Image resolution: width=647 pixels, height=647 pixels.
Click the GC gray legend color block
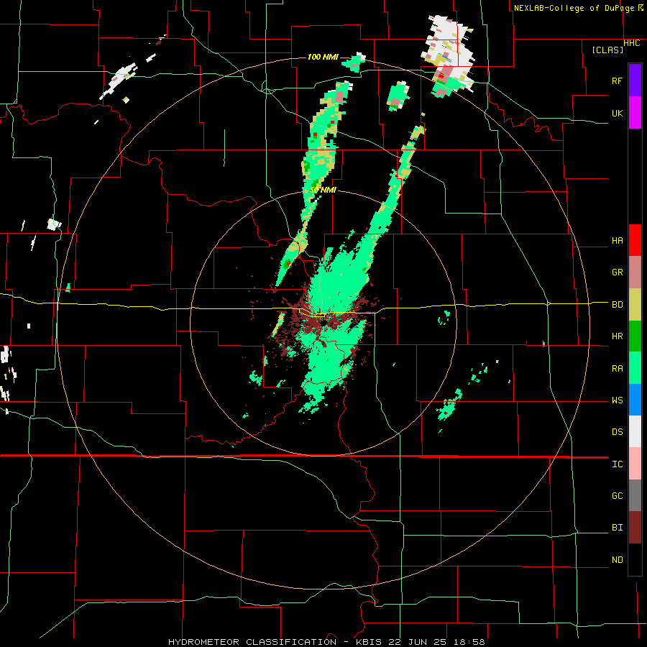(635, 495)
